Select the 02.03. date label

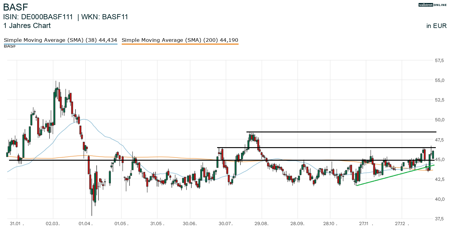pyautogui.click(x=53, y=224)
